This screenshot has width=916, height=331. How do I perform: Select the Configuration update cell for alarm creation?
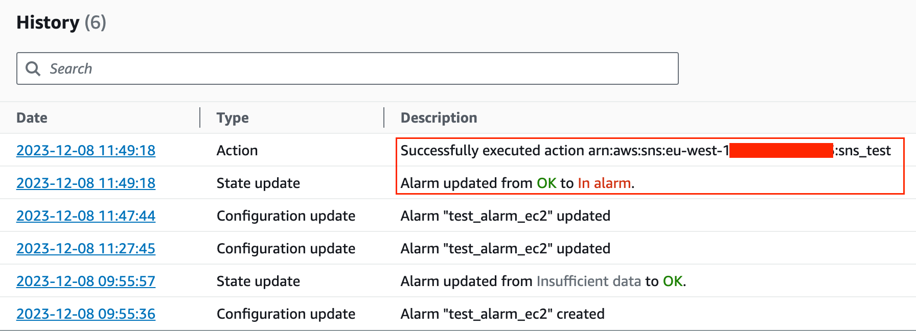(x=286, y=314)
